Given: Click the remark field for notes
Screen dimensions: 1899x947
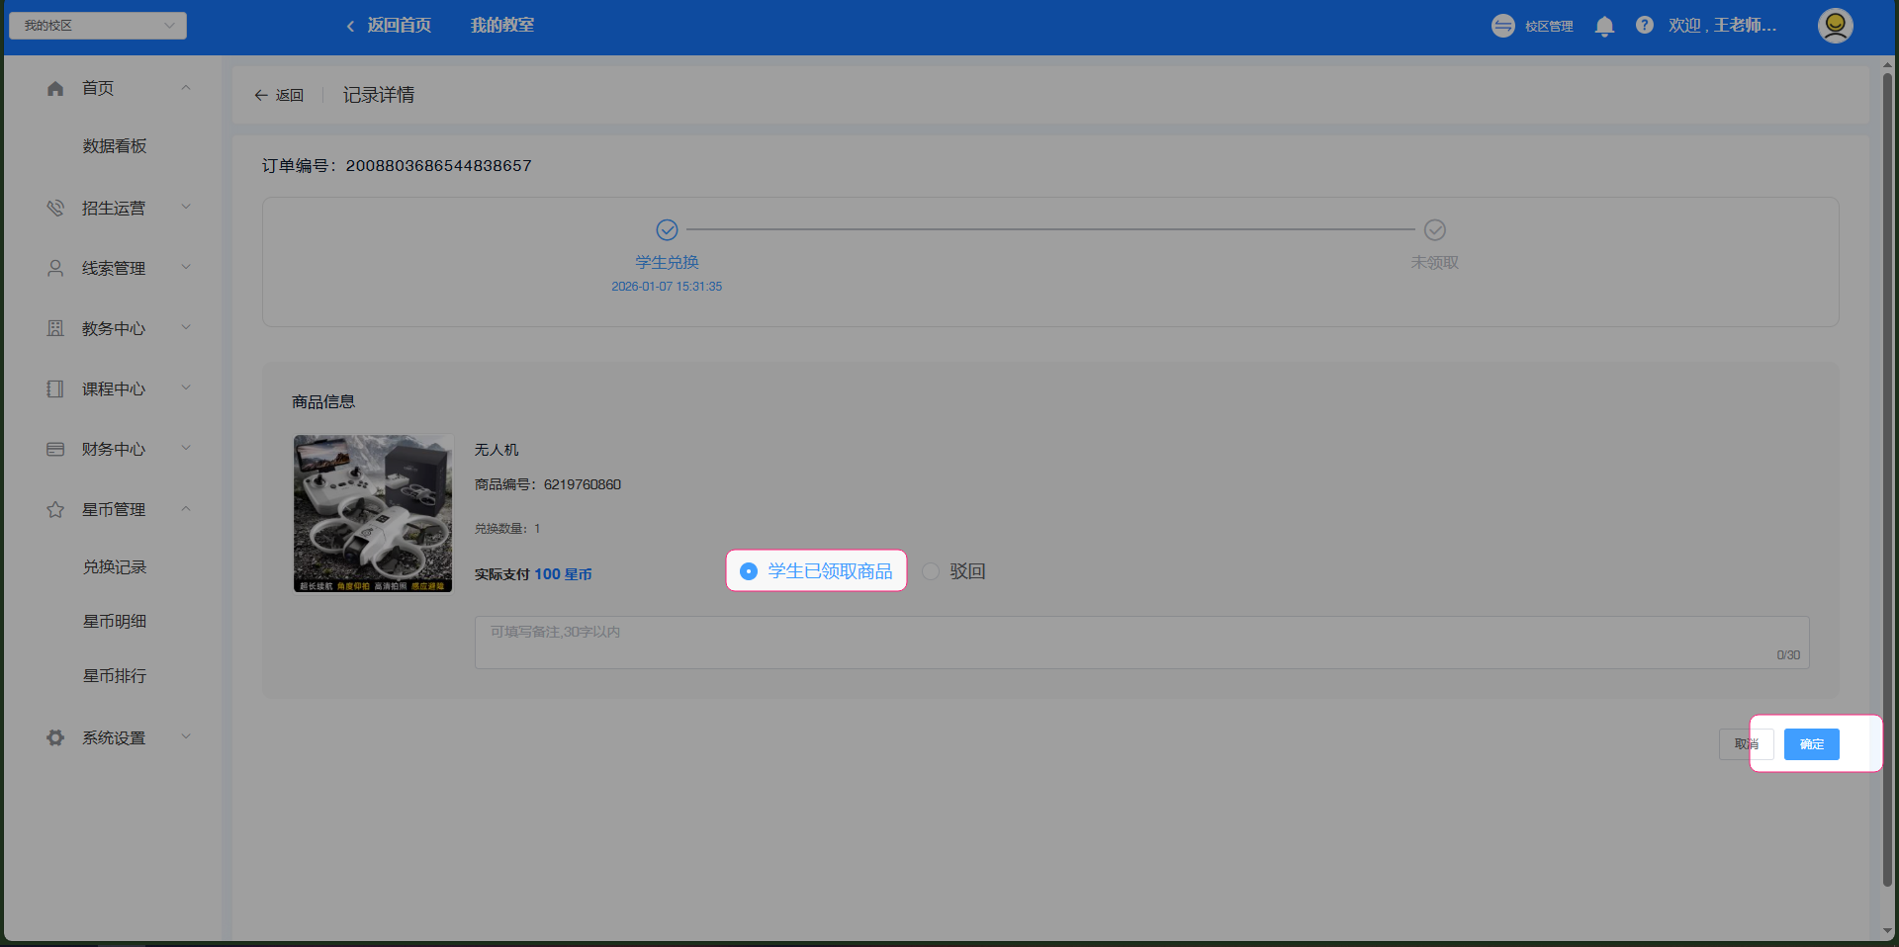Looking at the screenshot, I should pos(1141,643).
